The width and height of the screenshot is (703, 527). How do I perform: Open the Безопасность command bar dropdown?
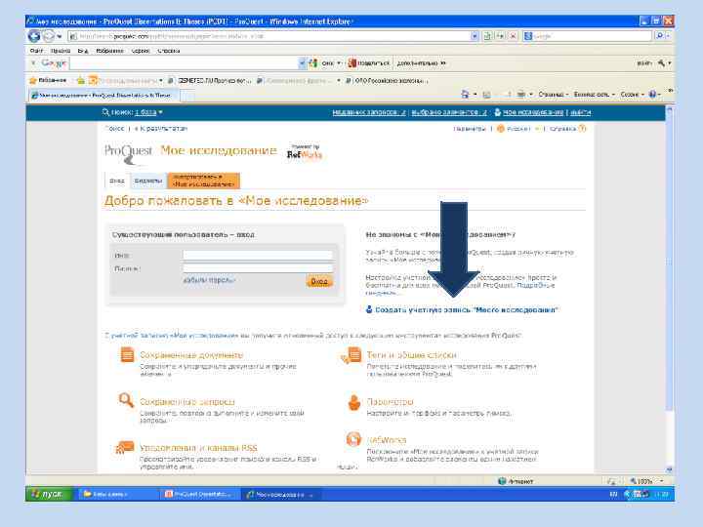pos(594,94)
